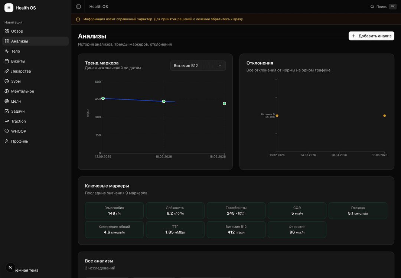The image size is (401, 278).
Task: Click the Добавить анализ button
Action: (371, 36)
